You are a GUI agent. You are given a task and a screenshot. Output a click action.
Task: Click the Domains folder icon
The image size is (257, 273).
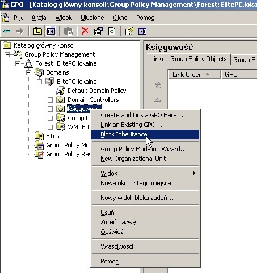point(39,72)
